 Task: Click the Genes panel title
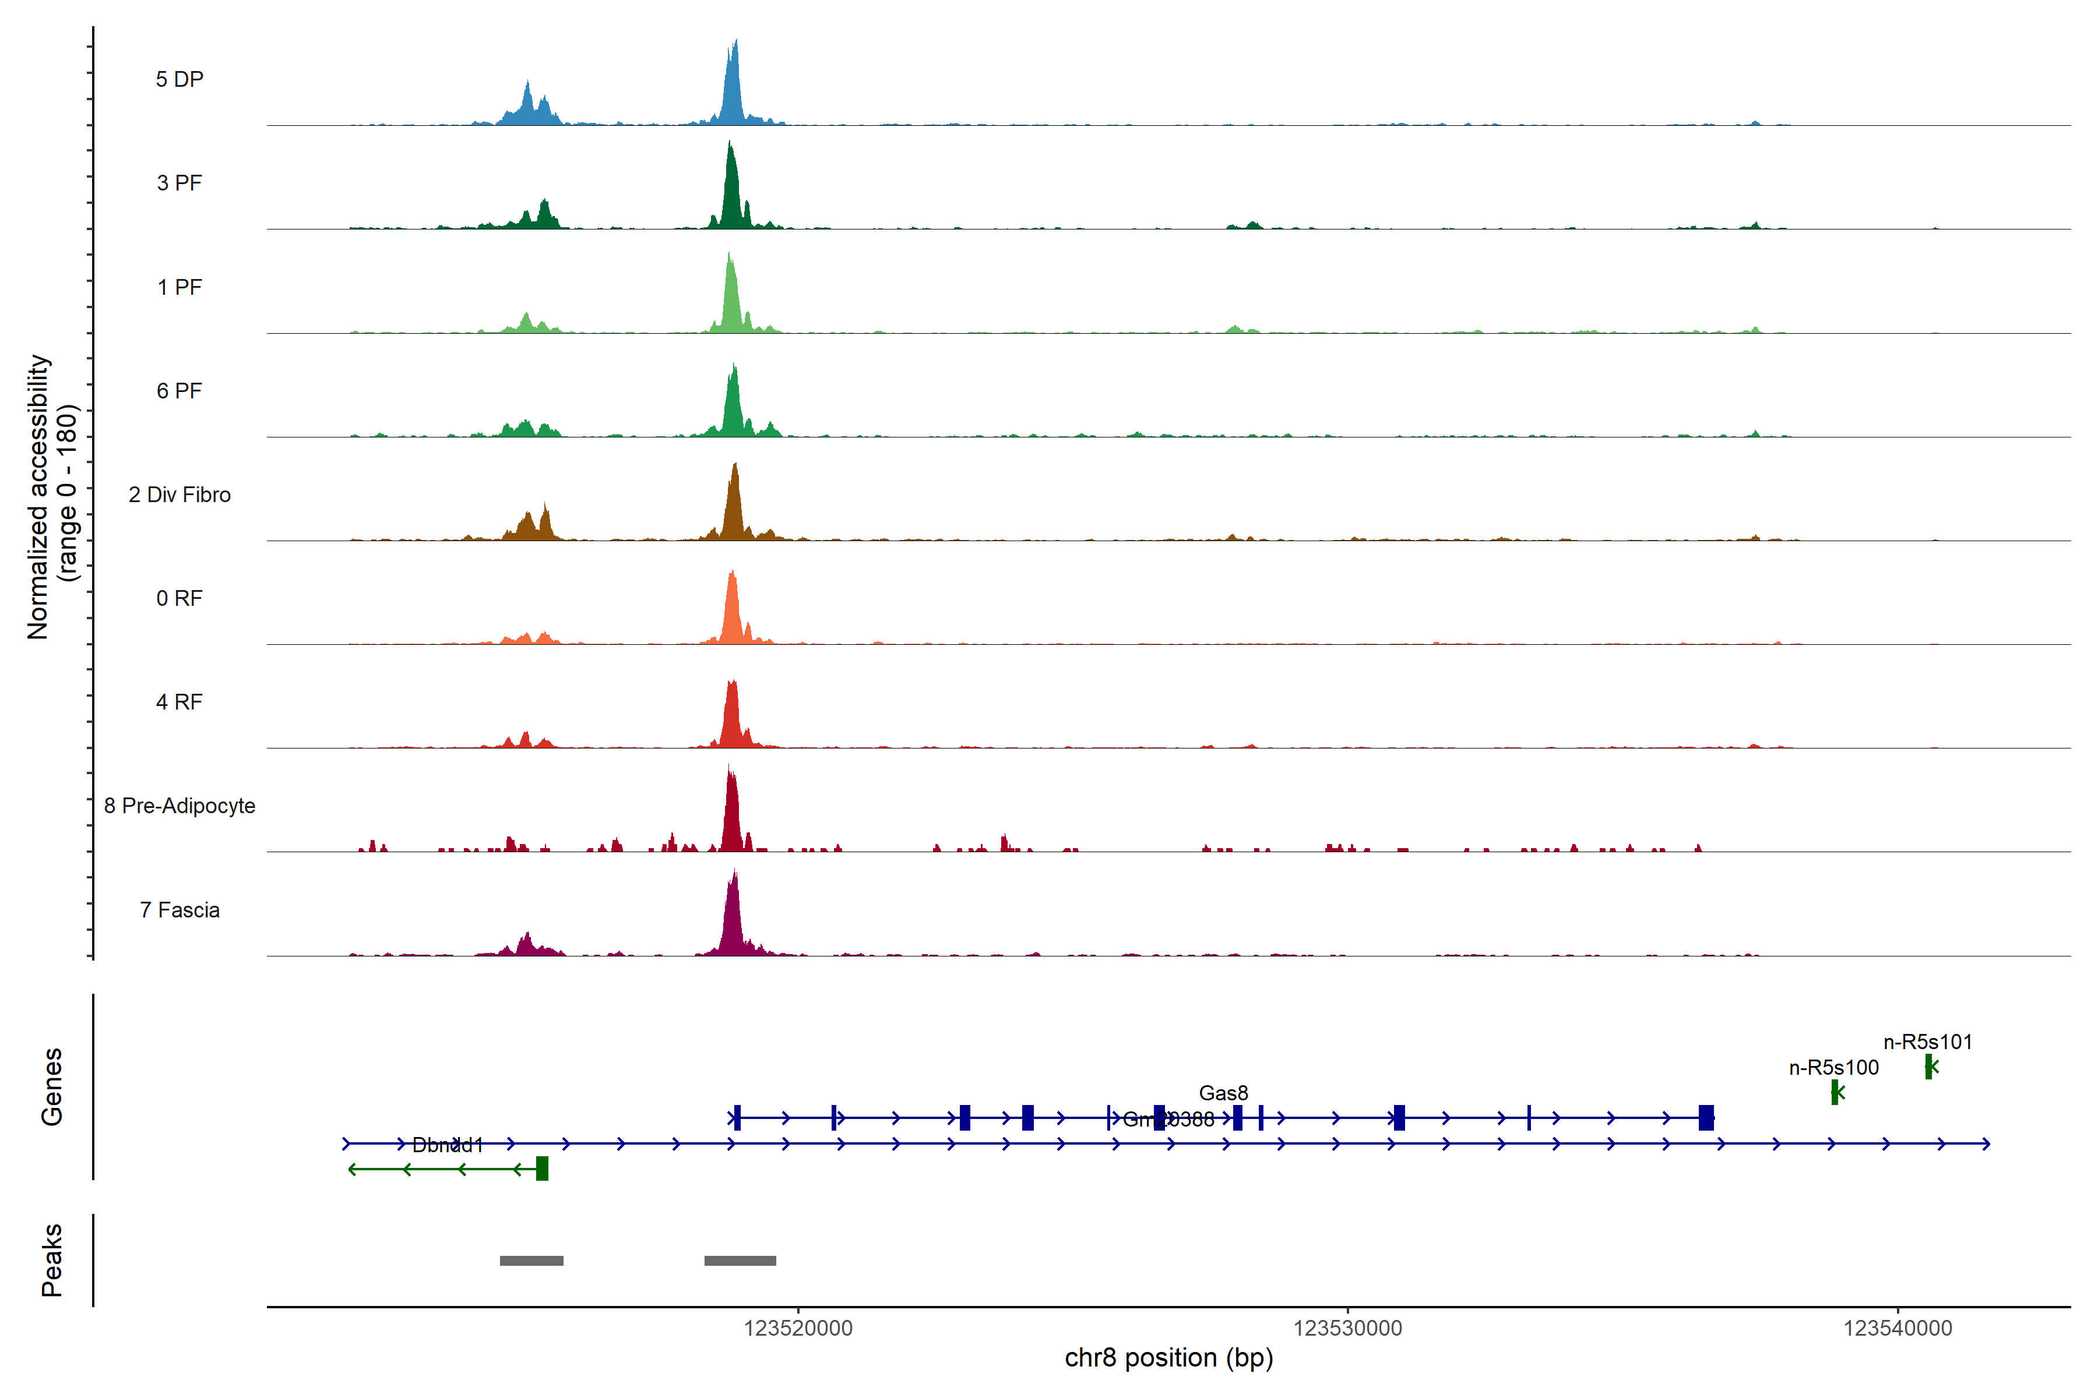tap(52, 1087)
